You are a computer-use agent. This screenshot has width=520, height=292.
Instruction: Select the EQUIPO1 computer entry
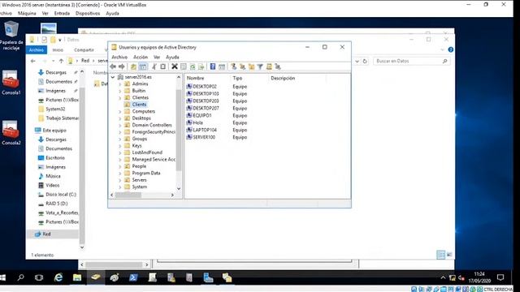201,115
